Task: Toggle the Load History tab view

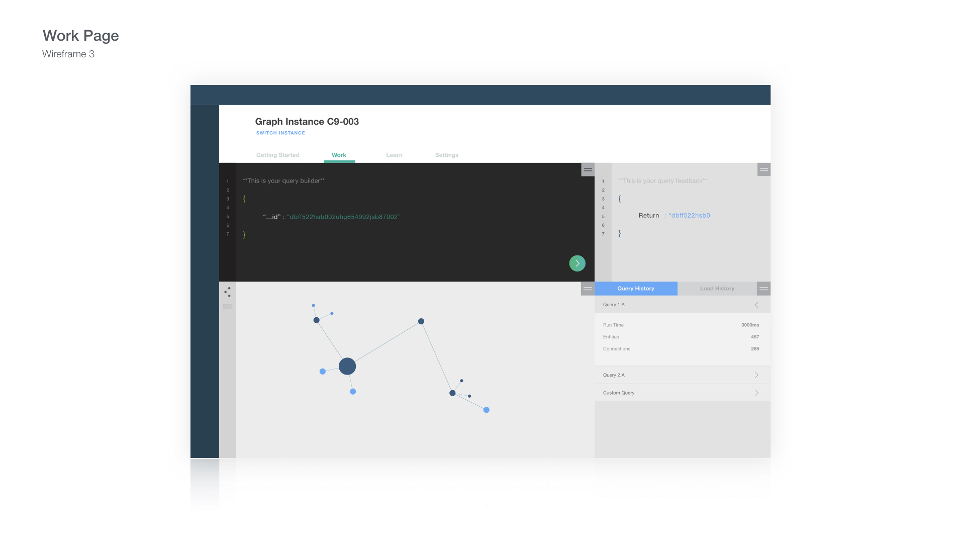Action: click(x=717, y=289)
